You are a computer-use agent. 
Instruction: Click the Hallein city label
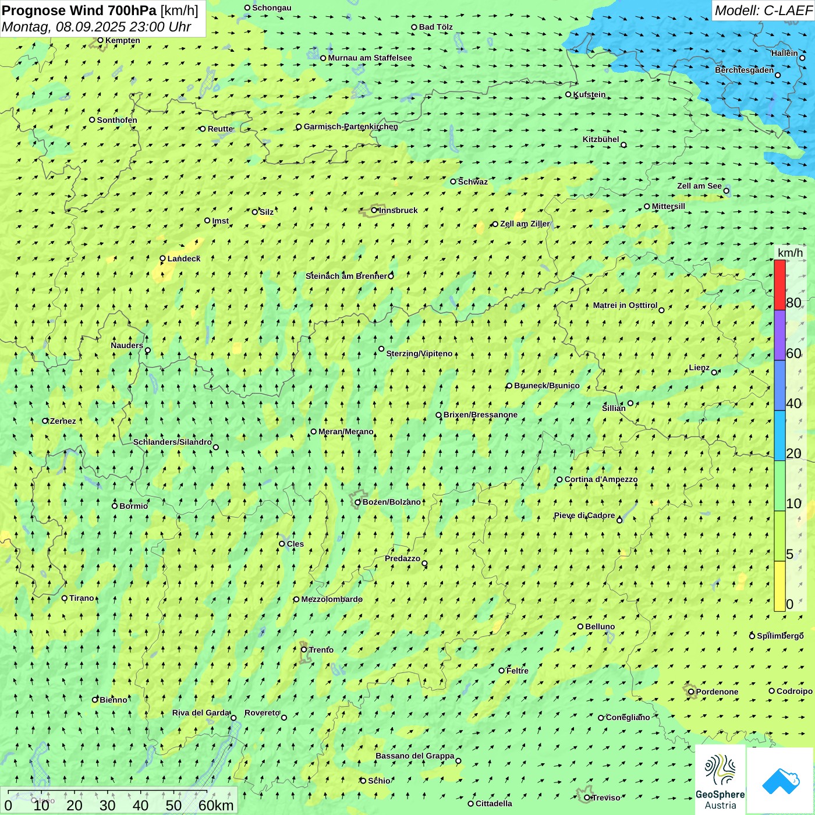(x=785, y=53)
